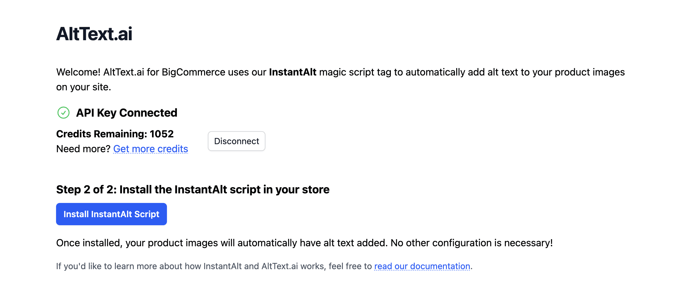
Task: Click the credits number 1052
Action: click(162, 134)
